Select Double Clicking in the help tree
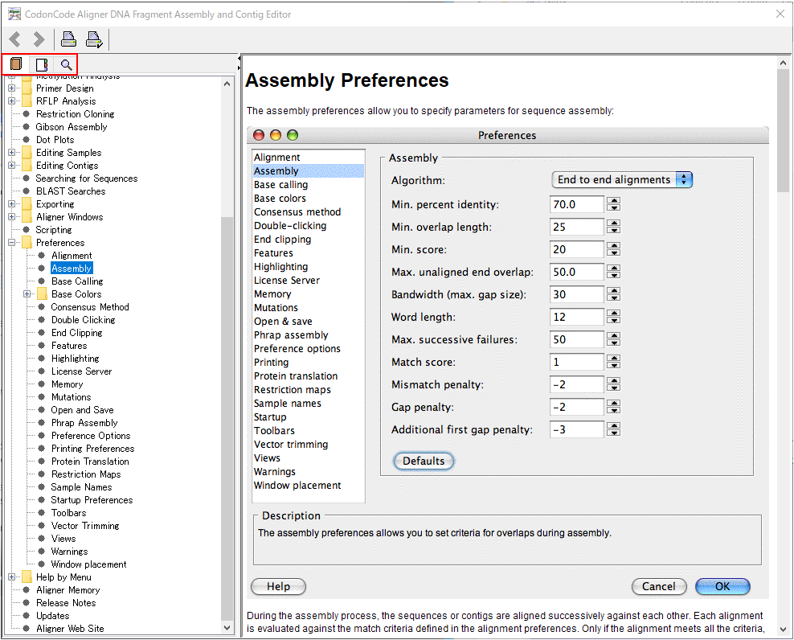 click(x=83, y=320)
